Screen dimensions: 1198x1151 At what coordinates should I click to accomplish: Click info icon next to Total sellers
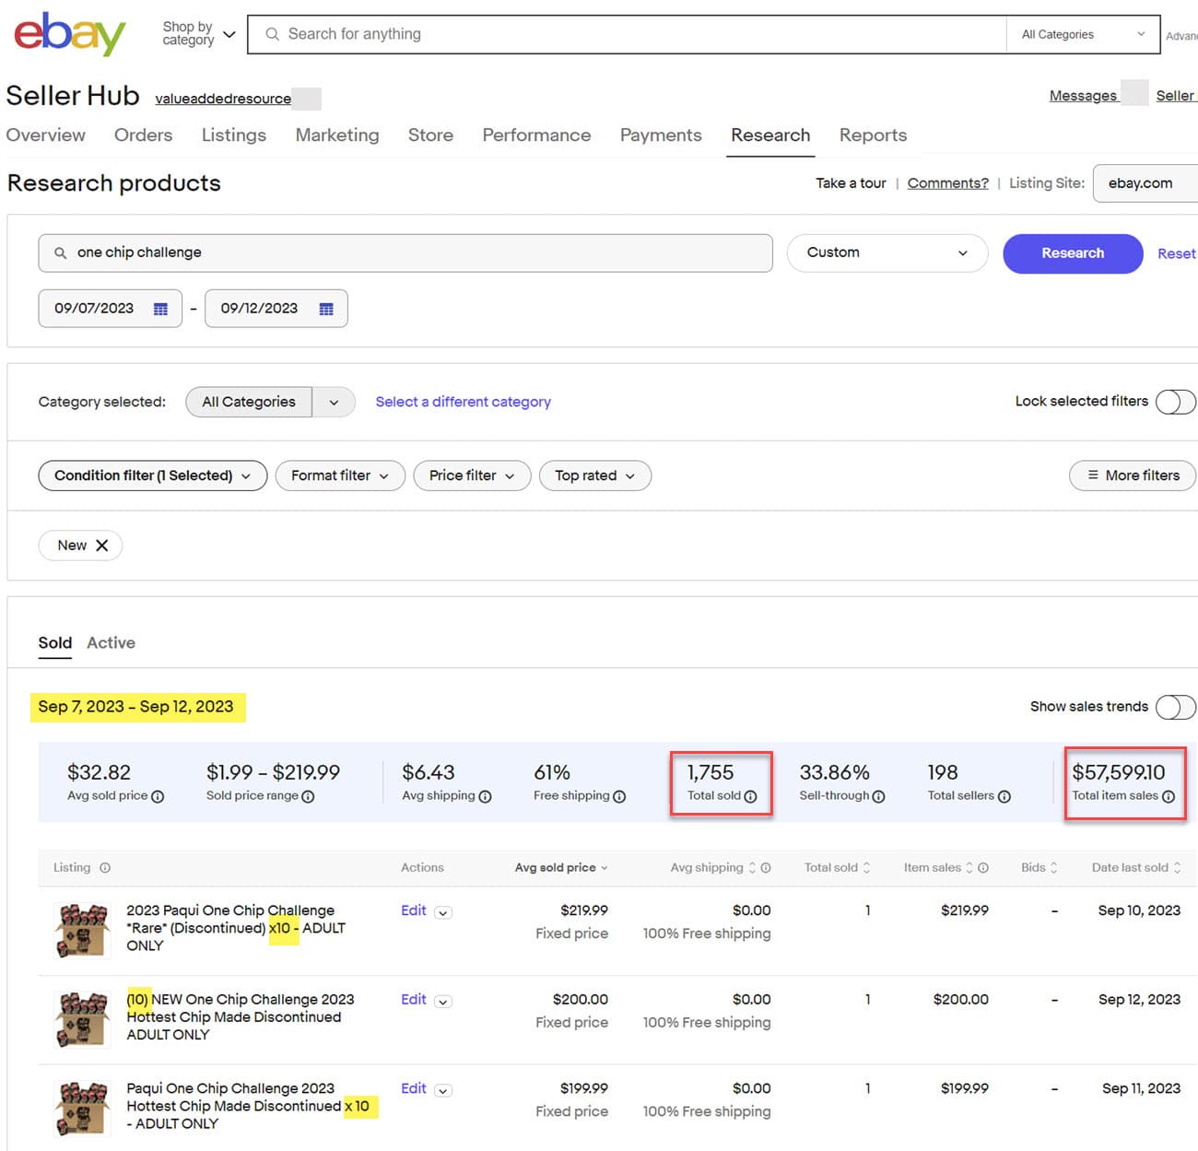point(1004,796)
